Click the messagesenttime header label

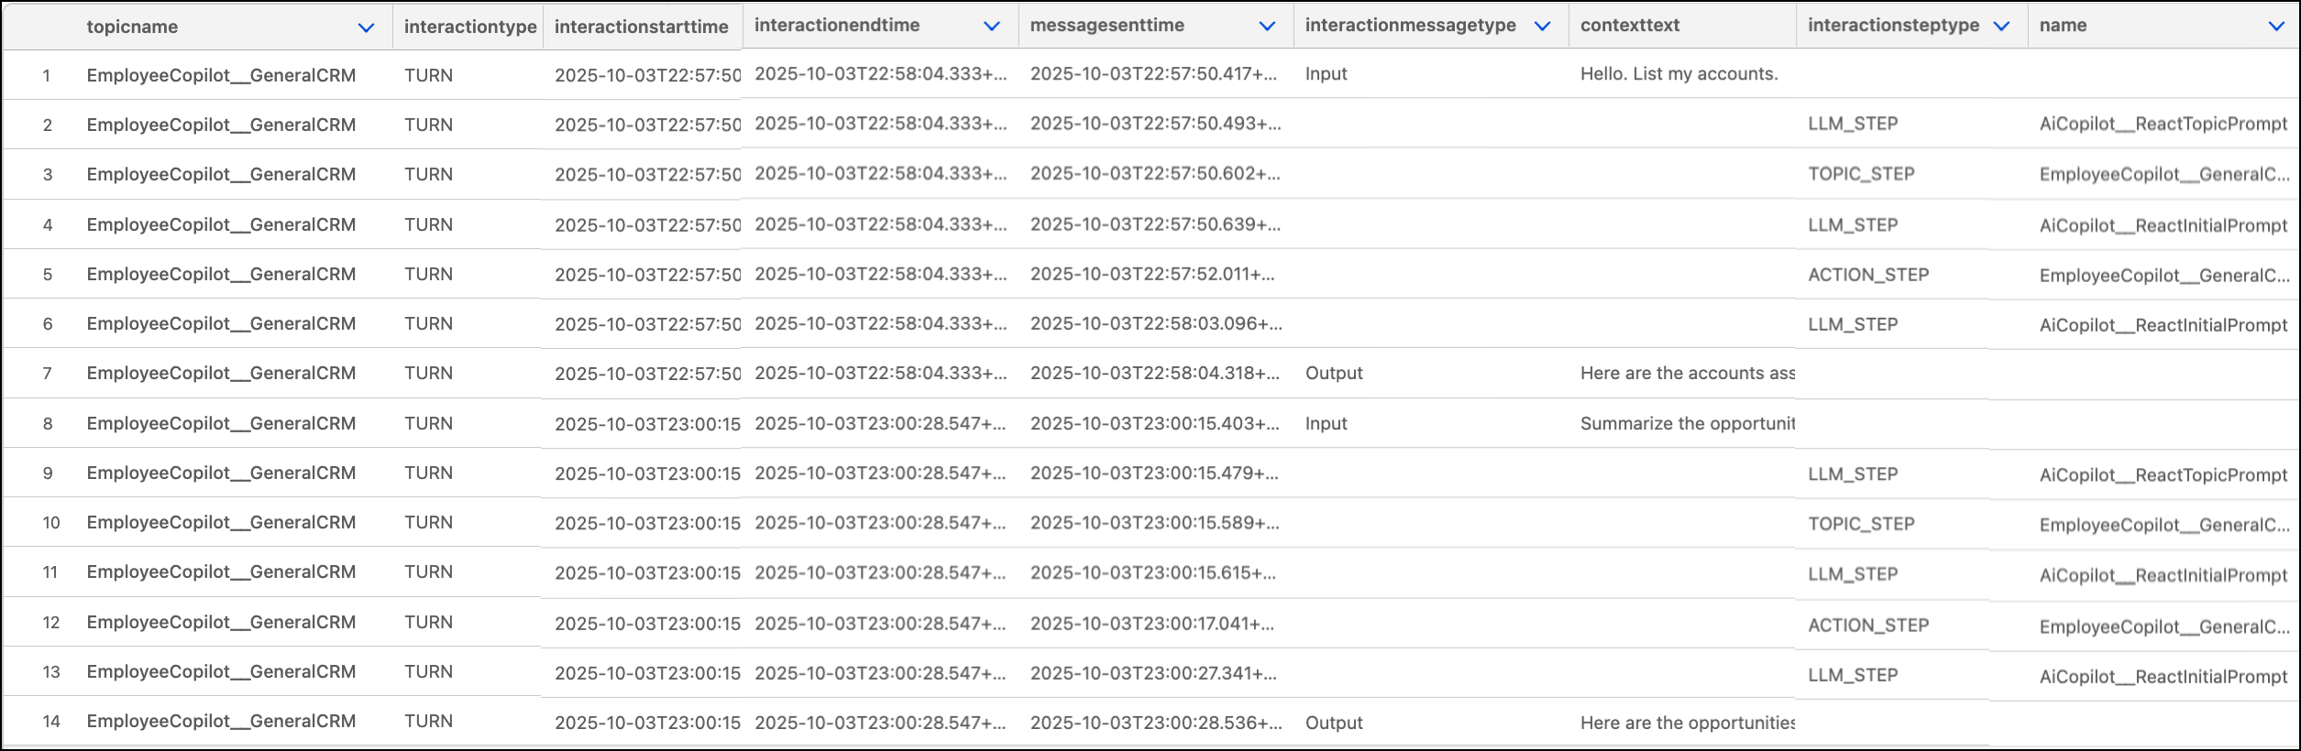tap(1107, 26)
